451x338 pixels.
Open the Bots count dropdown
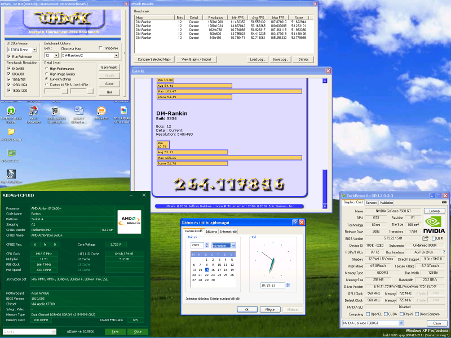point(56,55)
